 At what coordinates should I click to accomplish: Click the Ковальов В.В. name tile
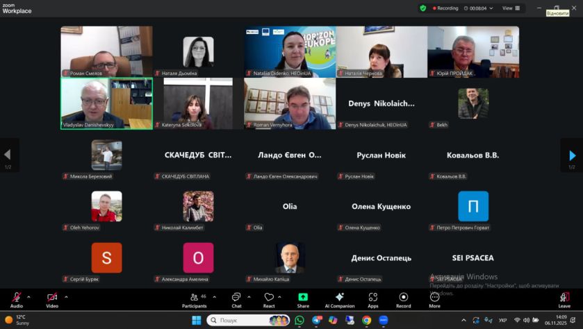tap(473, 155)
